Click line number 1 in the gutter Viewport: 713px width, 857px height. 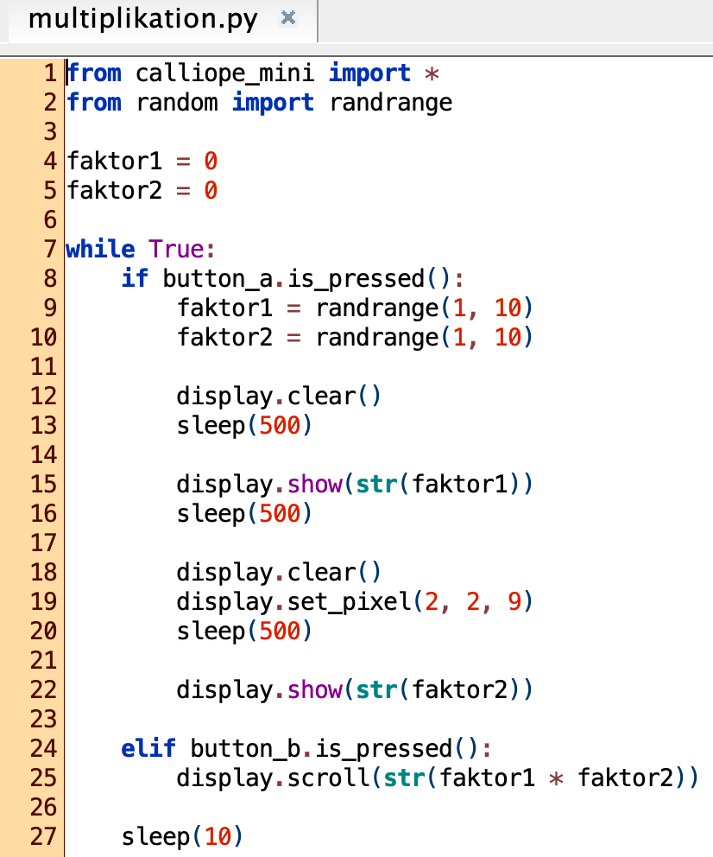tap(49, 73)
